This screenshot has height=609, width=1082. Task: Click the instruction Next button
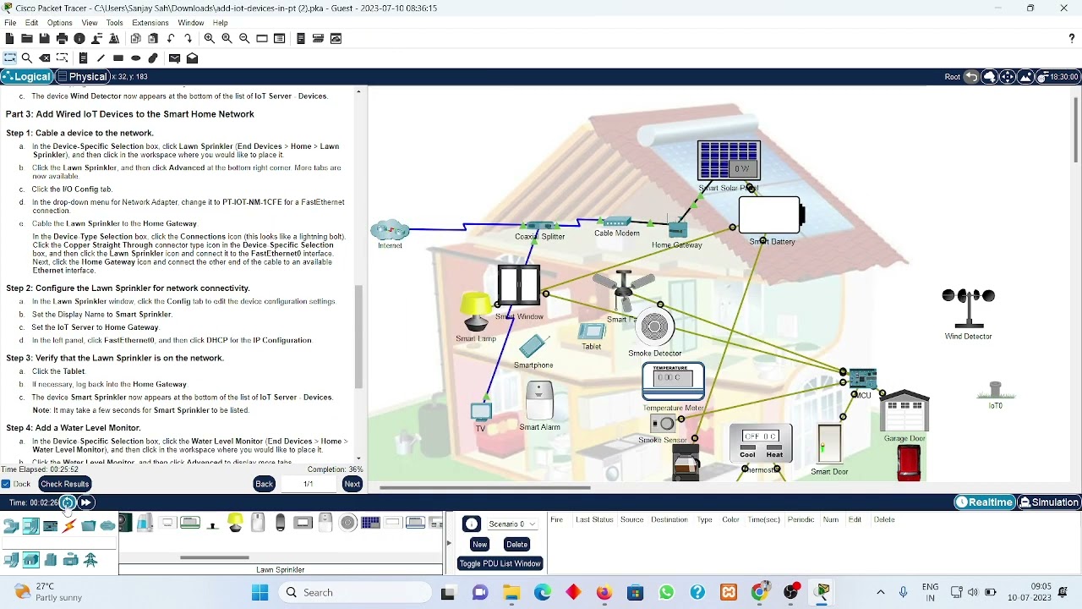[352, 484]
